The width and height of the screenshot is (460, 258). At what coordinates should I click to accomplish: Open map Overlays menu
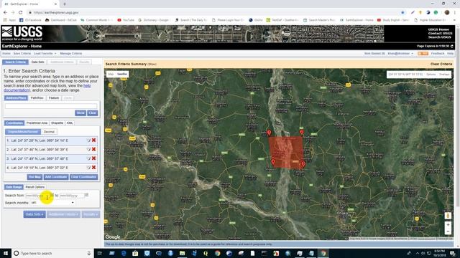tap(444, 75)
